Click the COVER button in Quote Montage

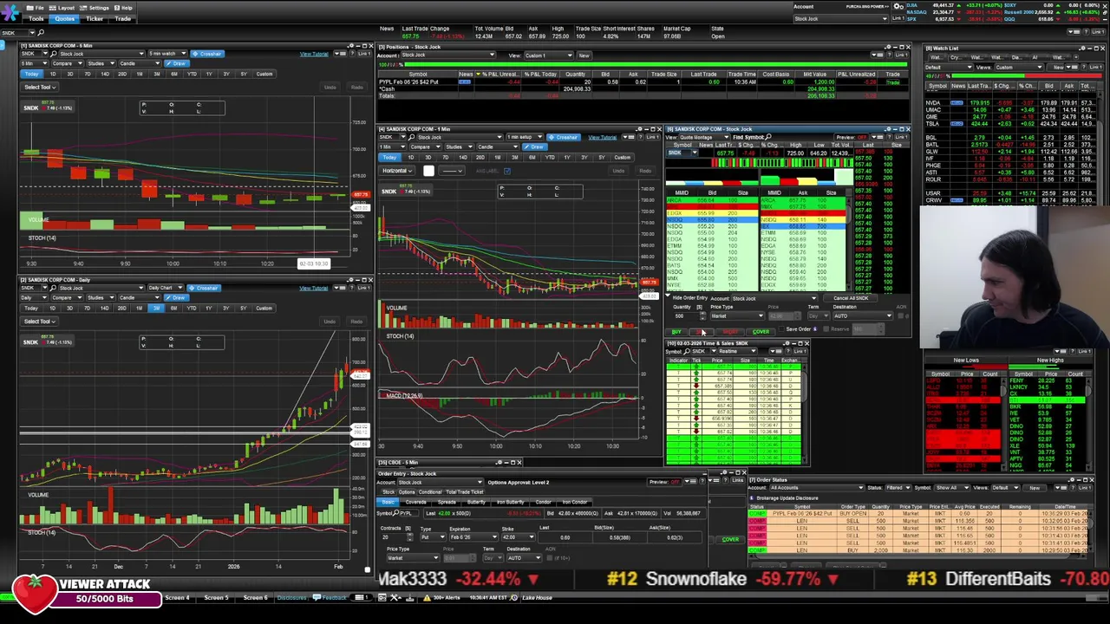click(761, 332)
